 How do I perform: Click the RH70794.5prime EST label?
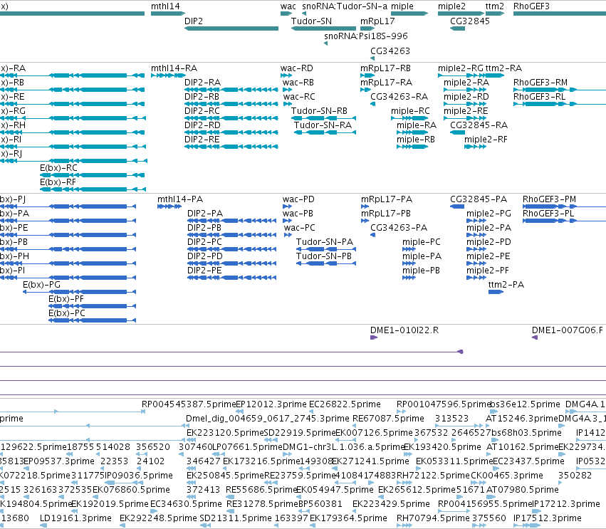[433, 518]
